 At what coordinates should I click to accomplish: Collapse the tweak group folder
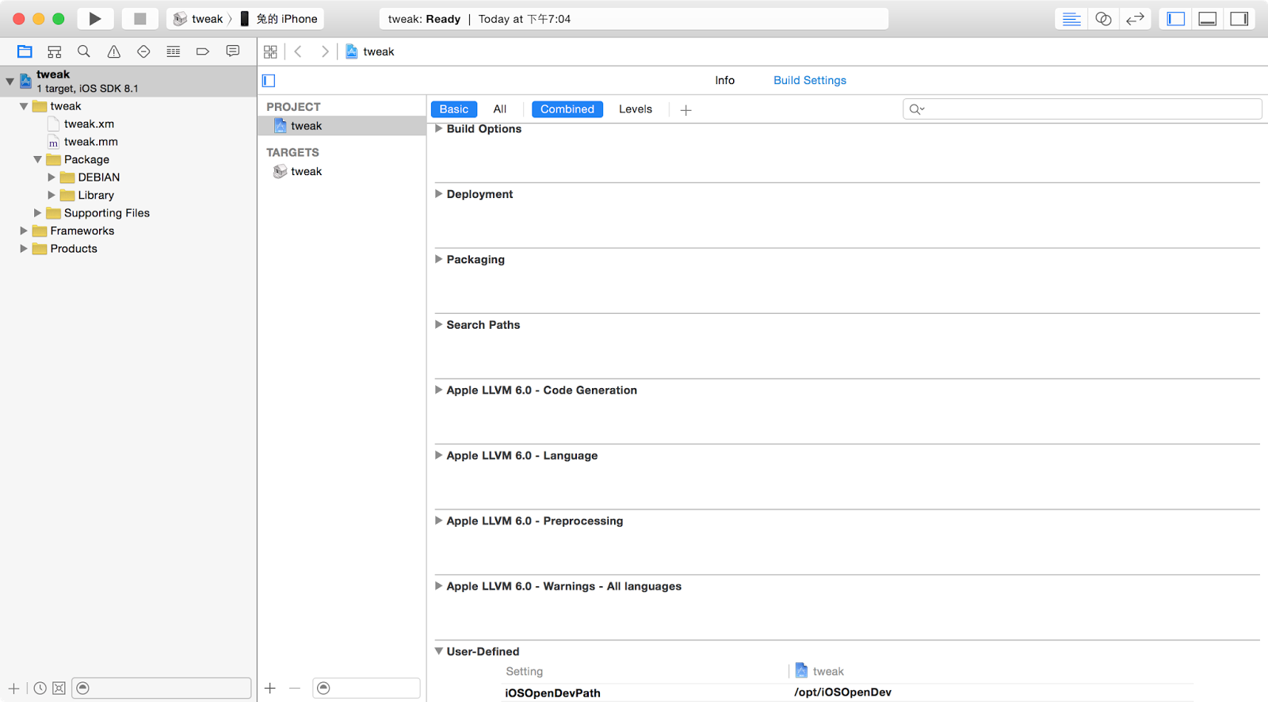24,106
